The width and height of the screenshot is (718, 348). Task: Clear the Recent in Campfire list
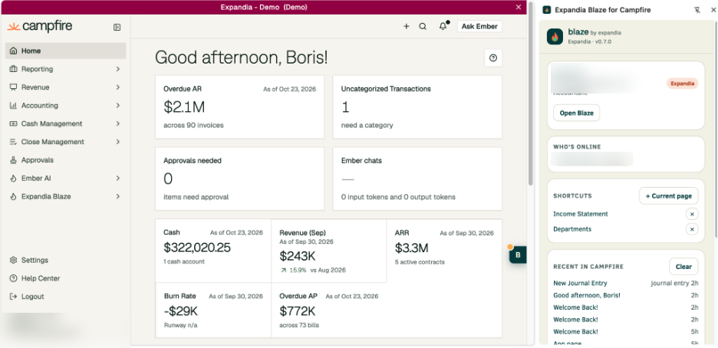(x=683, y=267)
